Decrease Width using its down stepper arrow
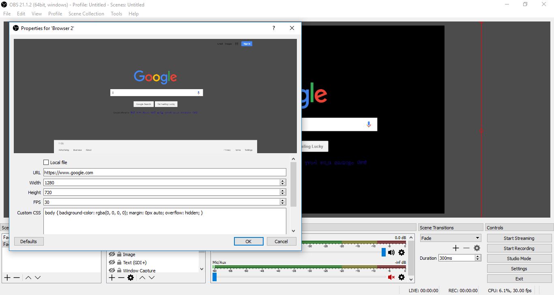 283,184
